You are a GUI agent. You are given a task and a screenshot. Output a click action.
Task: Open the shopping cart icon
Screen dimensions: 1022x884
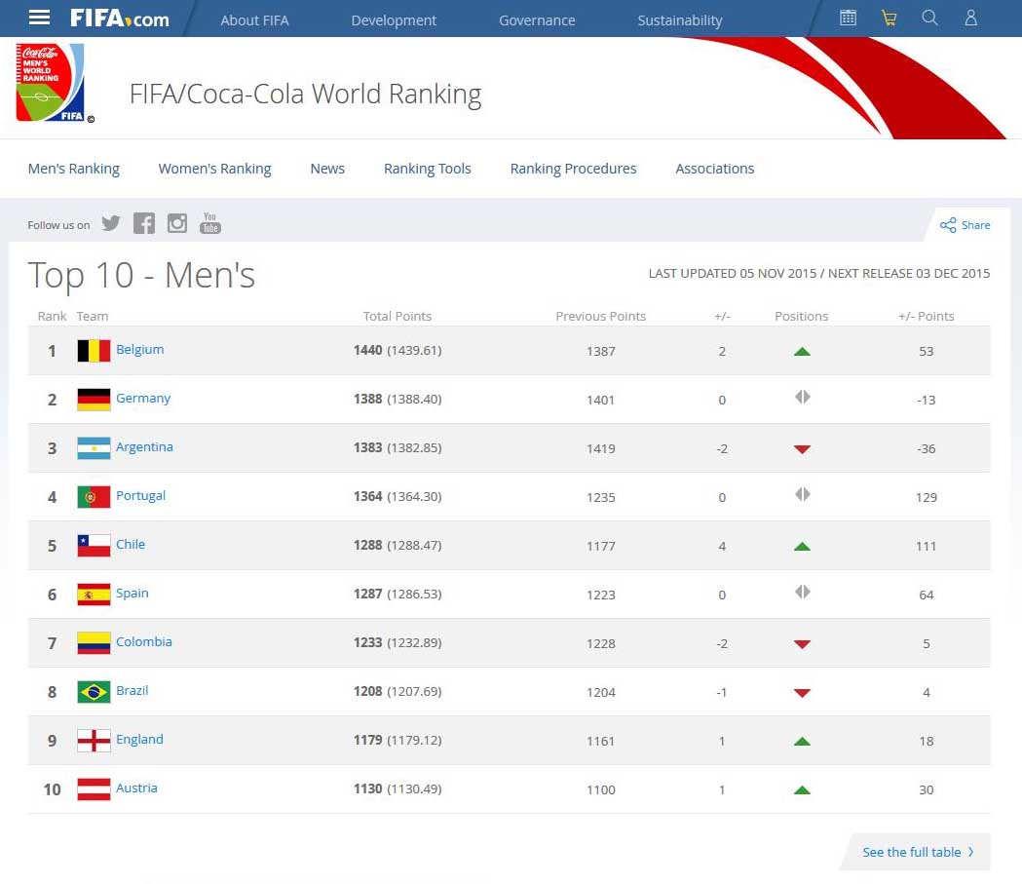pyautogui.click(x=890, y=18)
